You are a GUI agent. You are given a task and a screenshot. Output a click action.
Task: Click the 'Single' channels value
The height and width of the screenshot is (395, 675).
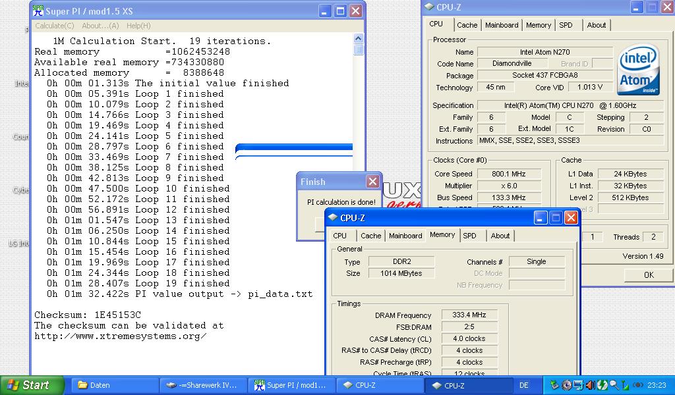tap(537, 261)
